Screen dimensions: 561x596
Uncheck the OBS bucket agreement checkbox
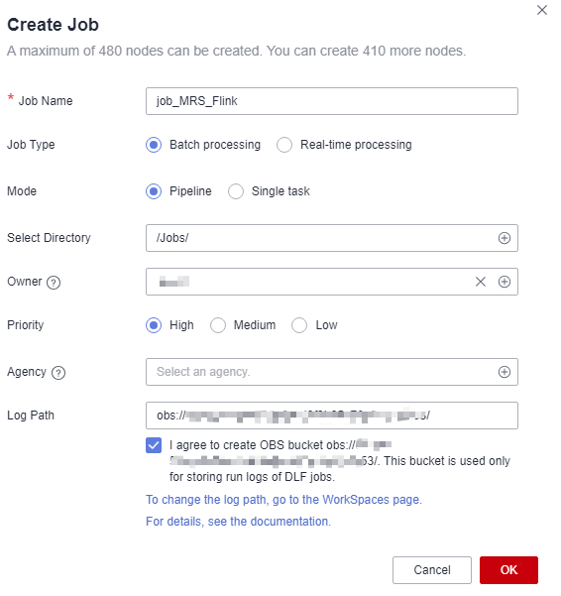(x=154, y=445)
